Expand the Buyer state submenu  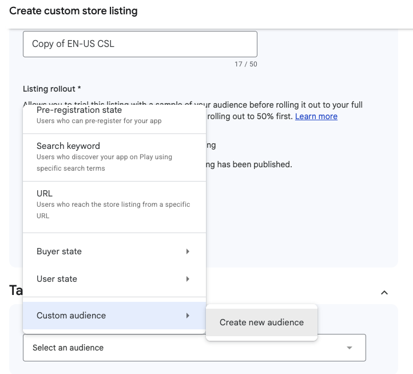pos(114,251)
